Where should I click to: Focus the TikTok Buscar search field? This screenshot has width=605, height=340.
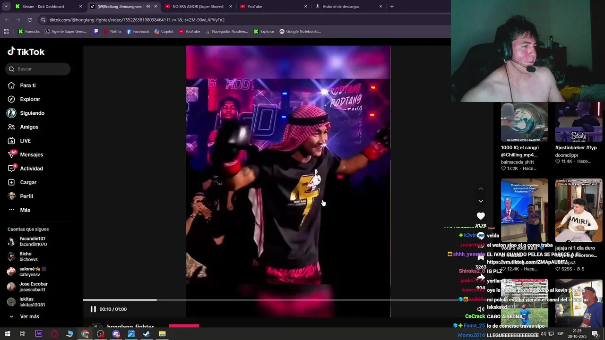[38, 69]
